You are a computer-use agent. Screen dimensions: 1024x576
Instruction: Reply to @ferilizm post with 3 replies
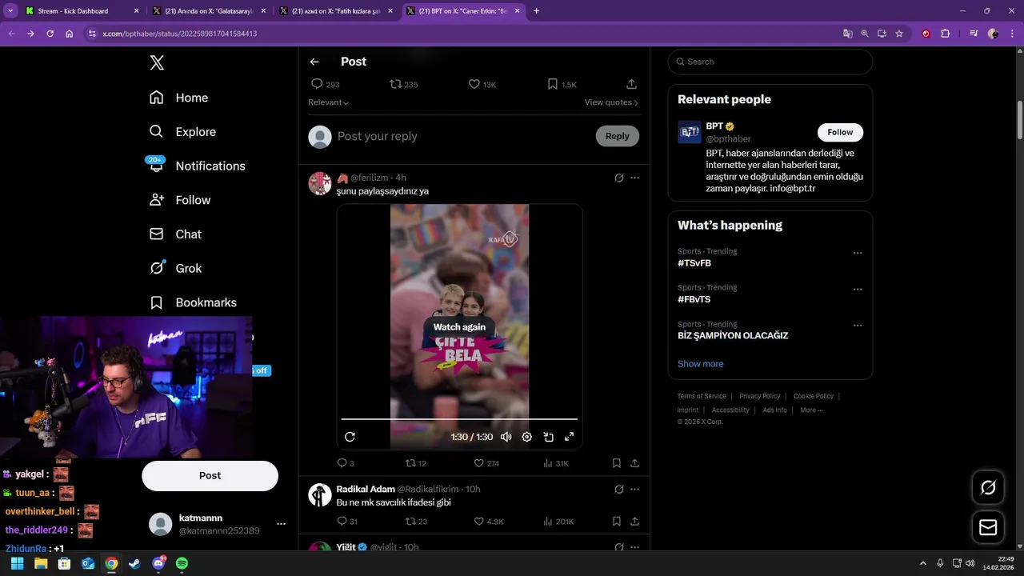(x=346, y=463)
